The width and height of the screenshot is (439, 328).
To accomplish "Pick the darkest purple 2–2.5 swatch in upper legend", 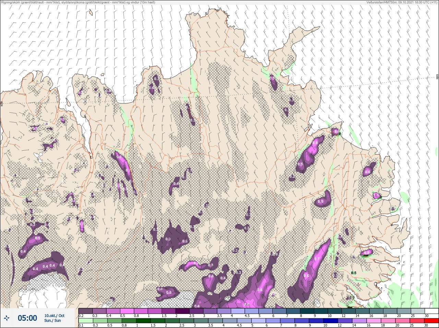I will coord(182,311).
